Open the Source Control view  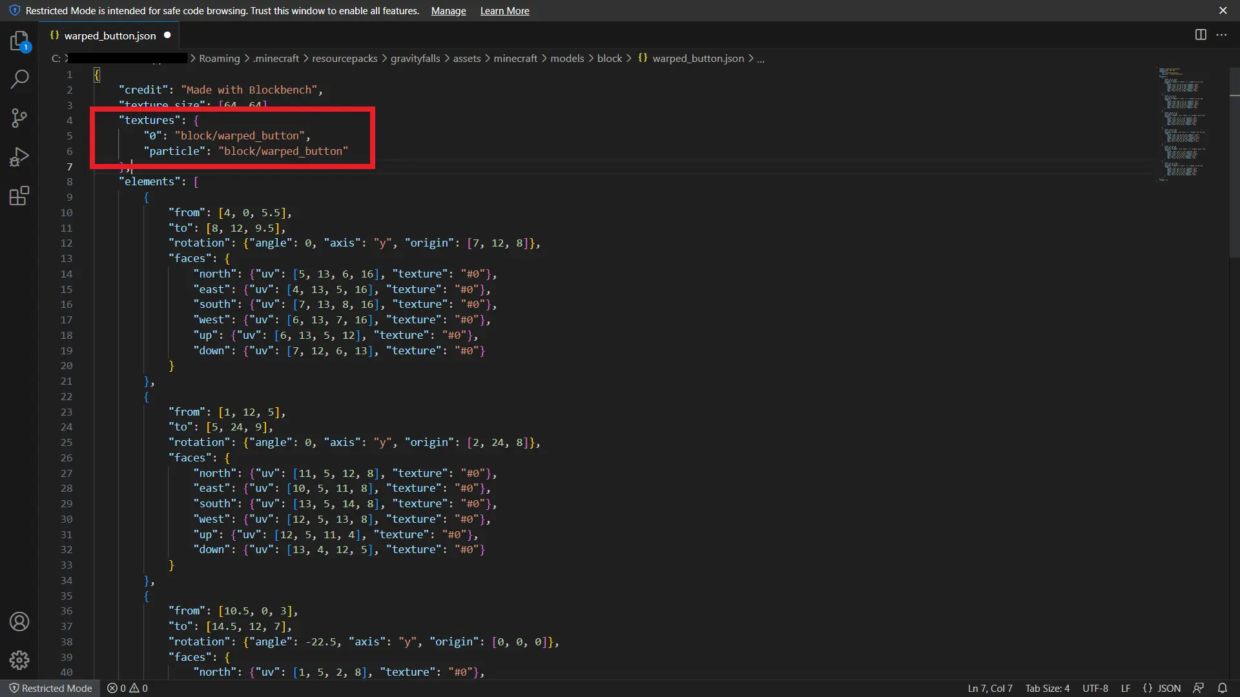click(19, 118)
